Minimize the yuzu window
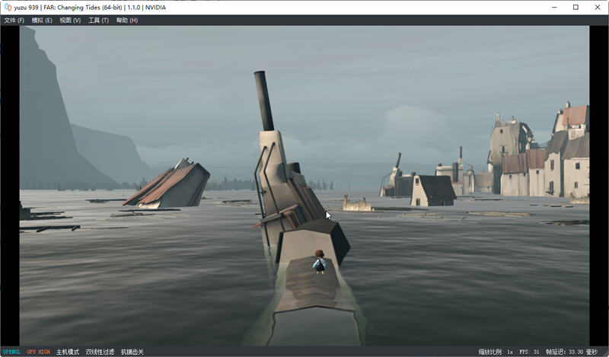Image resolution: width=609 pixels, height=357 pixels. coord(554,7)
